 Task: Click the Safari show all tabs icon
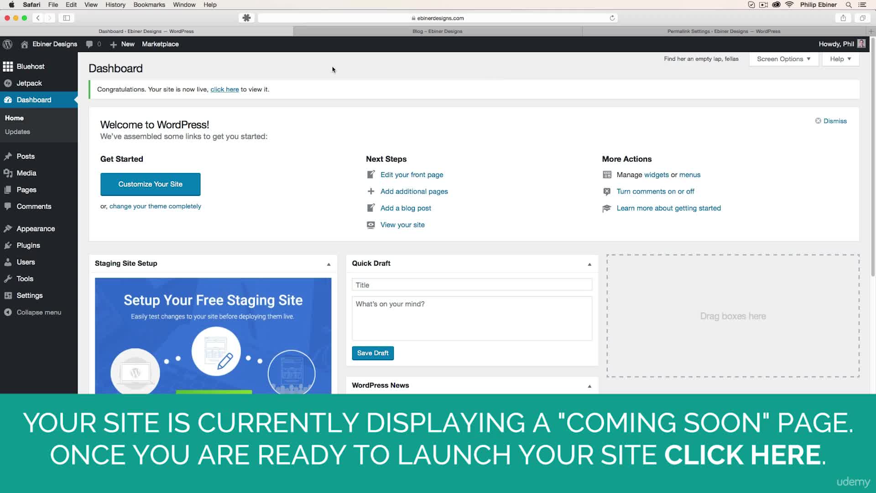862,18
